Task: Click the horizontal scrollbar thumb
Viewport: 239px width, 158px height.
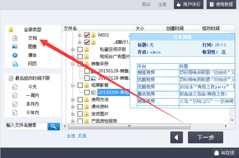Action: [x=129, y=126]
